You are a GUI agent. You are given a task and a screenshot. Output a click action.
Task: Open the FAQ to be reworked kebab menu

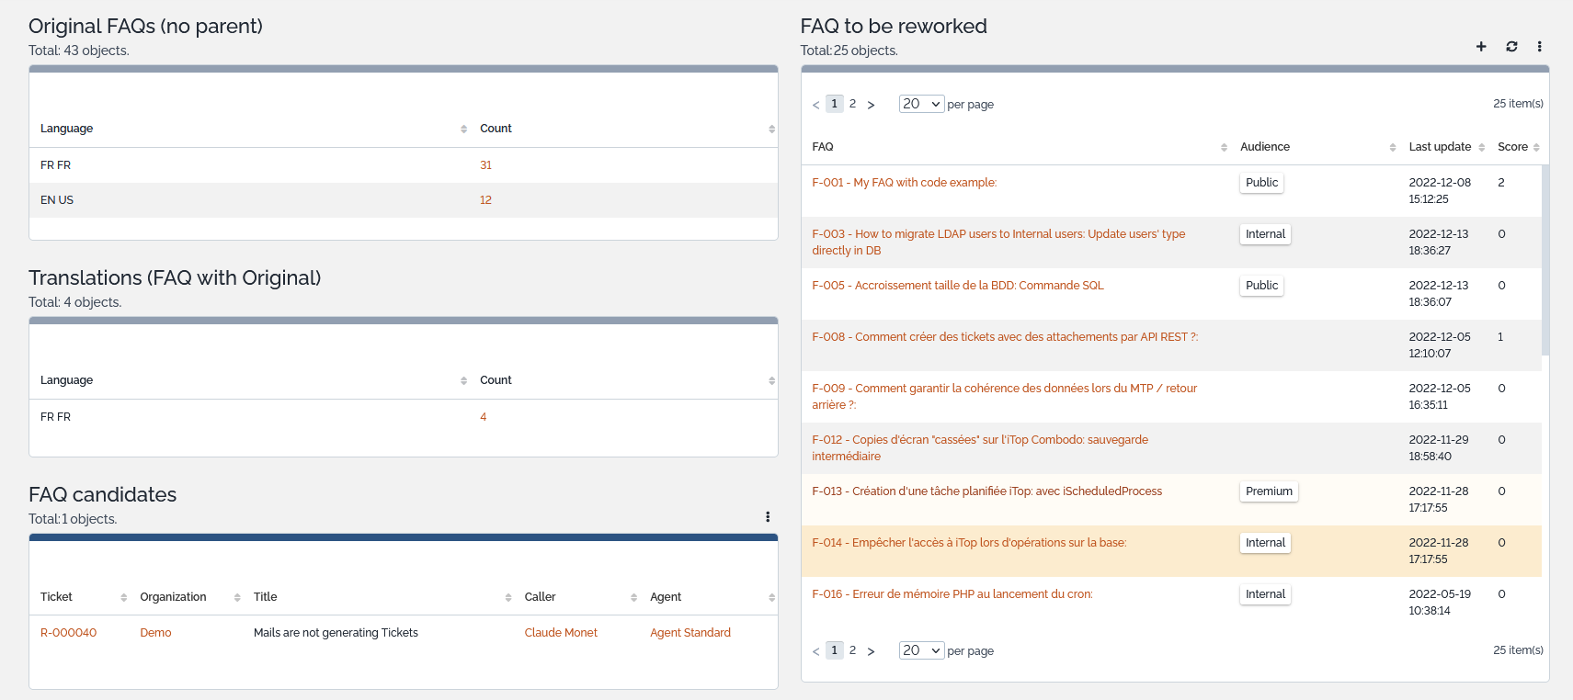(x=1540, y=47)
